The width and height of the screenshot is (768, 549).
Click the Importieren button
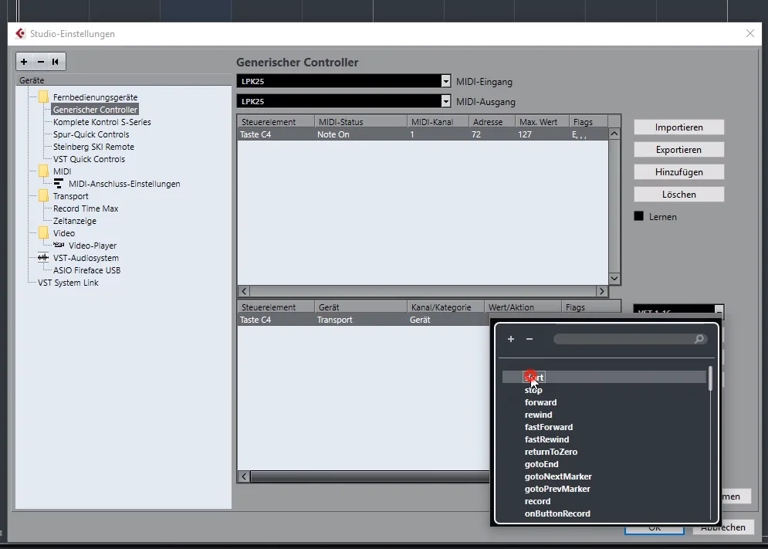pos(679,127)
